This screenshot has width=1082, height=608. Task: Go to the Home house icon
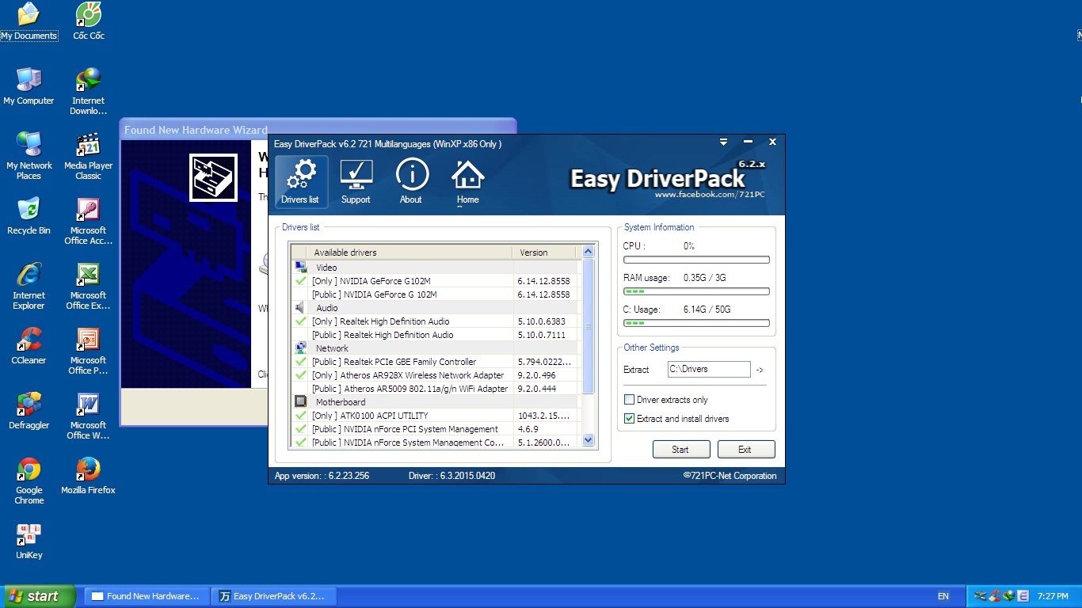click(467, 174)
